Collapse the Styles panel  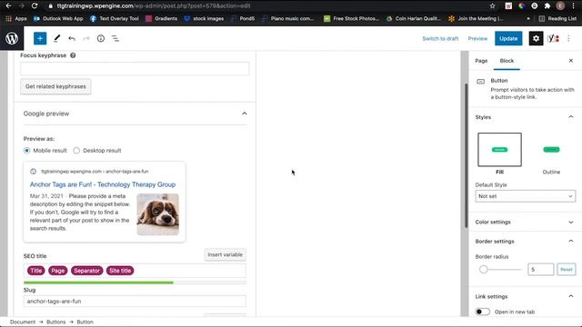(x=571, y=117)
